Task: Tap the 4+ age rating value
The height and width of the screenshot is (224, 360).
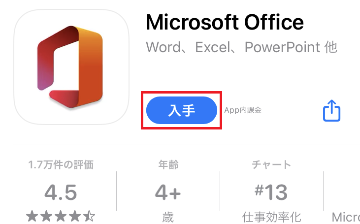Action: pyautogui.click(x=168, y=192)
